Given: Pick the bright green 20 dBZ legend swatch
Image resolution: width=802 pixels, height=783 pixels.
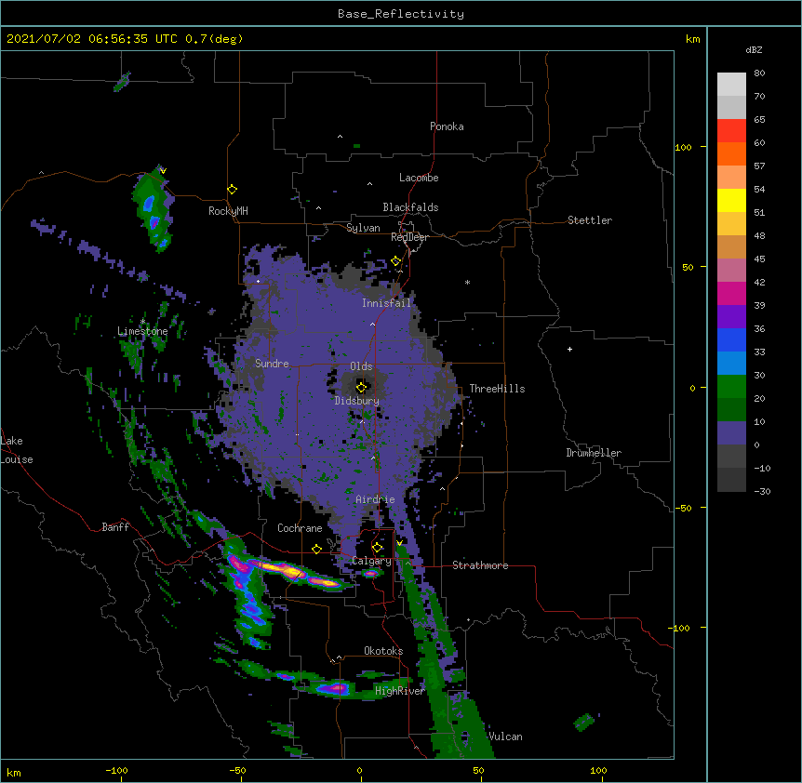Looking at the screenshot, I should point(731,387).
